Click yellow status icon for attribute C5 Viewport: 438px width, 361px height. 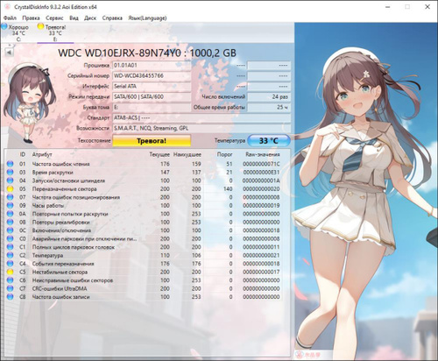point(11,272)
